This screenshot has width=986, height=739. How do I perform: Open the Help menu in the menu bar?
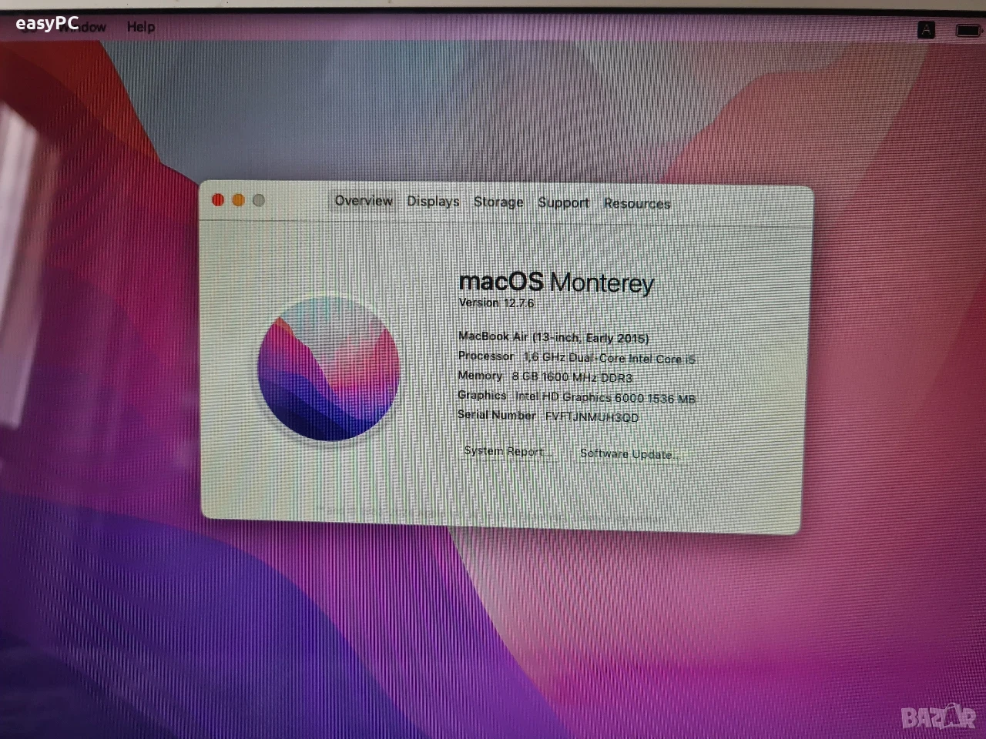(x=141, y=27)
